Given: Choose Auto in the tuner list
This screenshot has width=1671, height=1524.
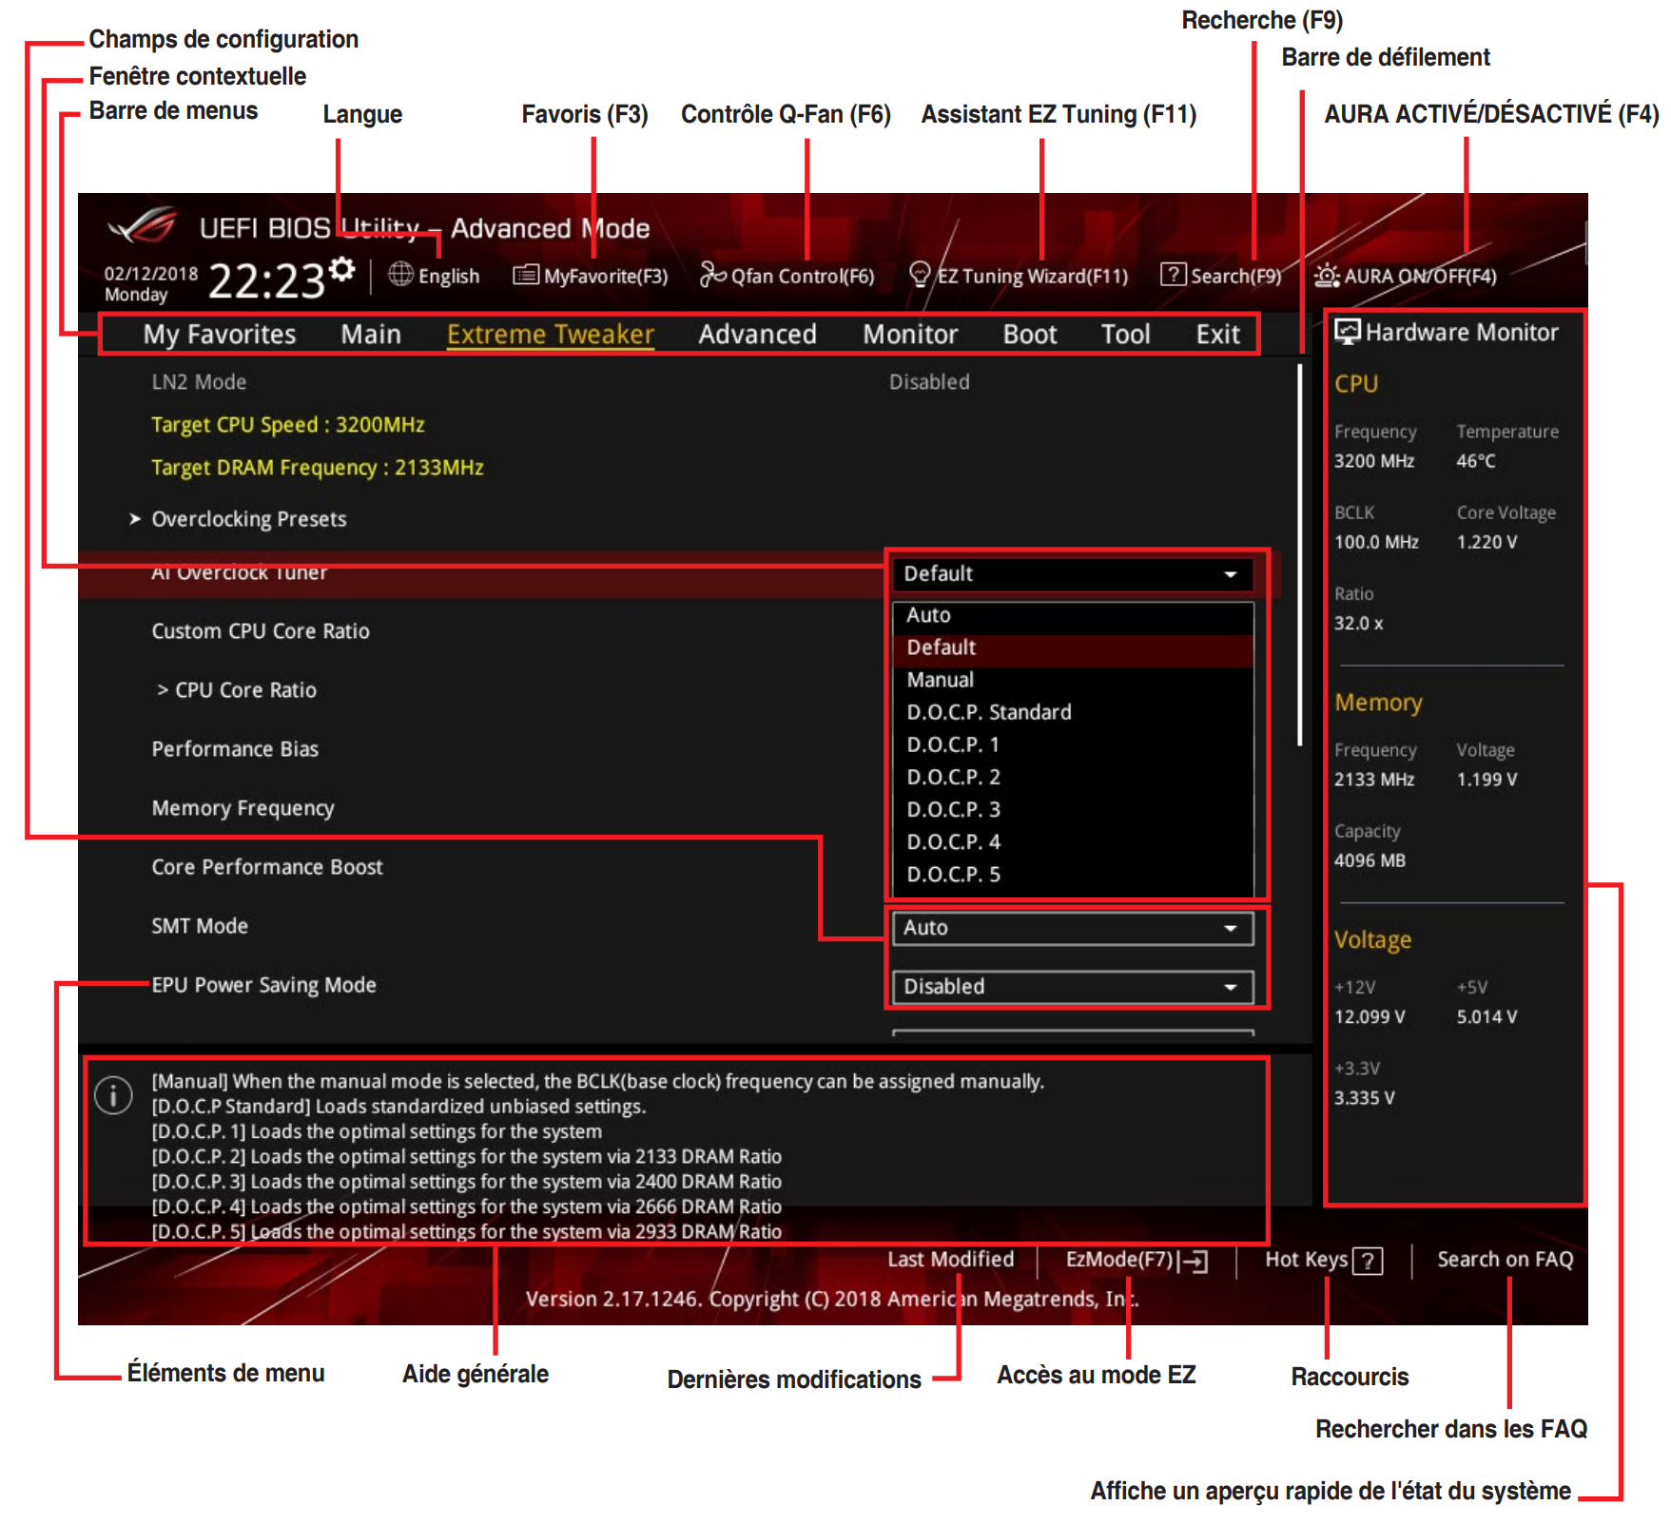Looking at the screenshot, I should (x=1073, y=615).
